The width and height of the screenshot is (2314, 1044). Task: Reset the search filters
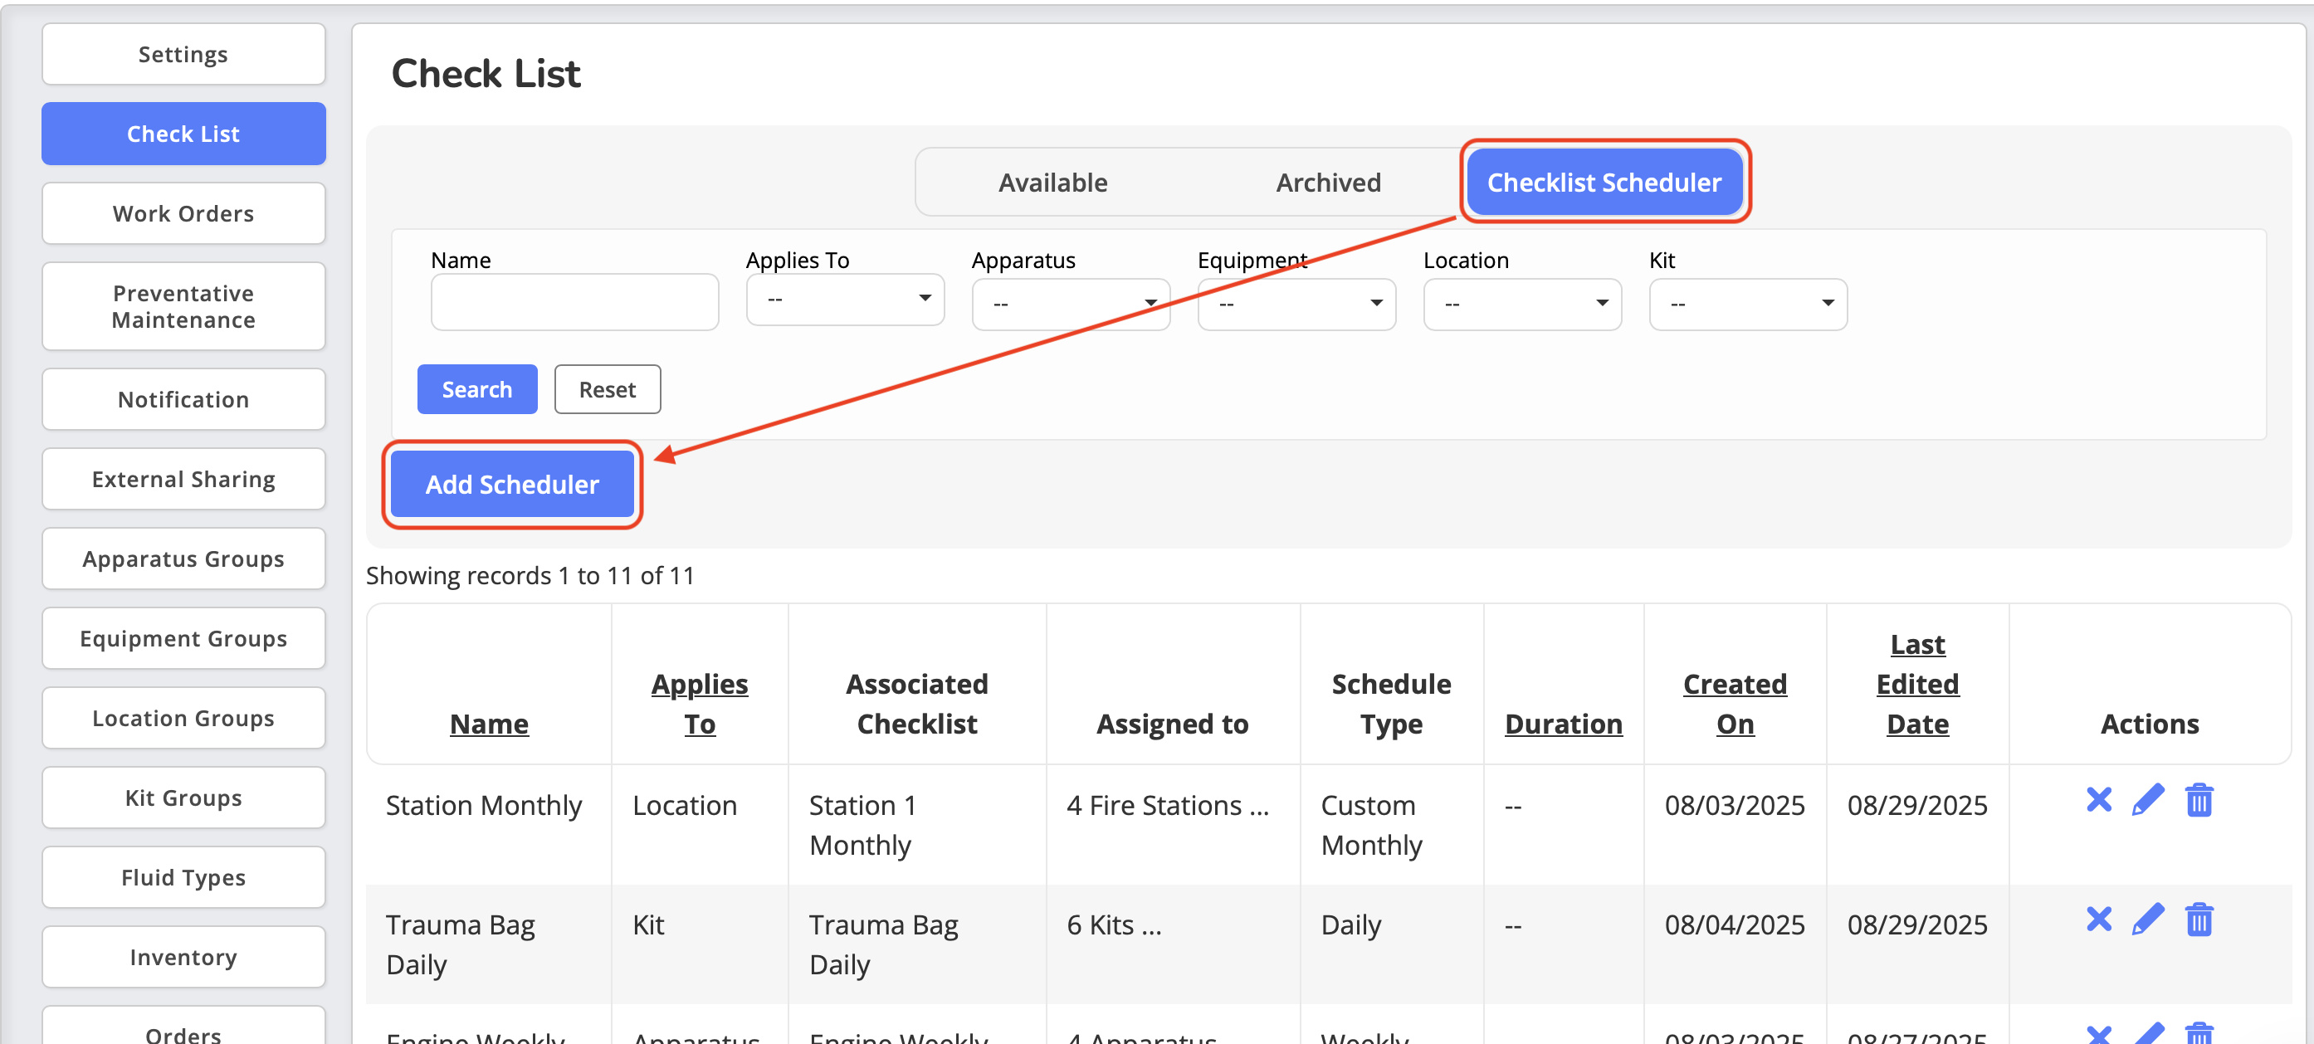(x=608, y=389)
